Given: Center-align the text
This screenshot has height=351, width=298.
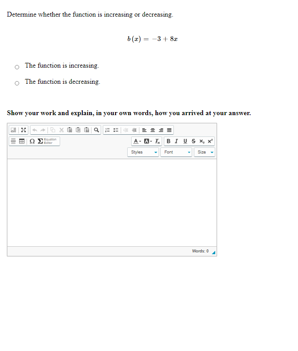Looking at the screenshot, I should (152, 130).
